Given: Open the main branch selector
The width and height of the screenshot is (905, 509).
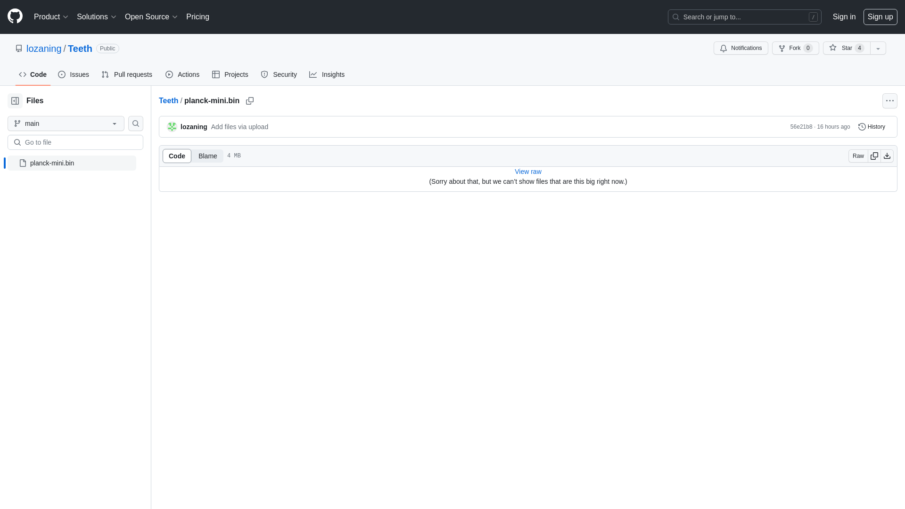Looking at the screenshot, I should click(66, 123).
